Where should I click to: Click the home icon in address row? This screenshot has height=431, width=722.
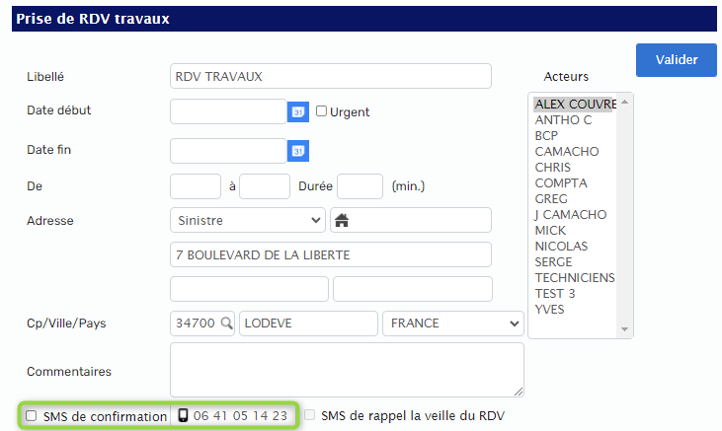[x=343, y=220]
